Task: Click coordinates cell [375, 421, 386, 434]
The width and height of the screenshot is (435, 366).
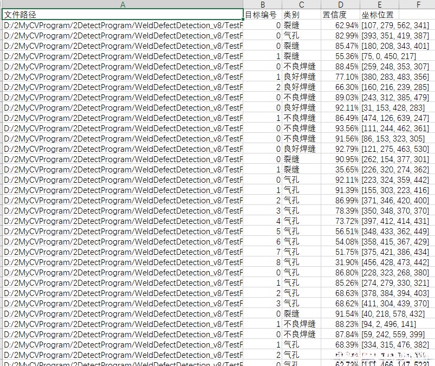Action: [x=395, y=252]
